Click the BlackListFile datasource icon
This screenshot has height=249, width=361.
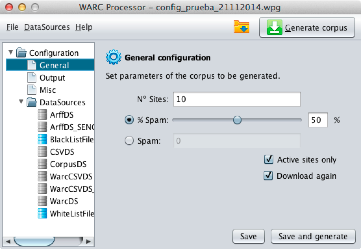42,139
